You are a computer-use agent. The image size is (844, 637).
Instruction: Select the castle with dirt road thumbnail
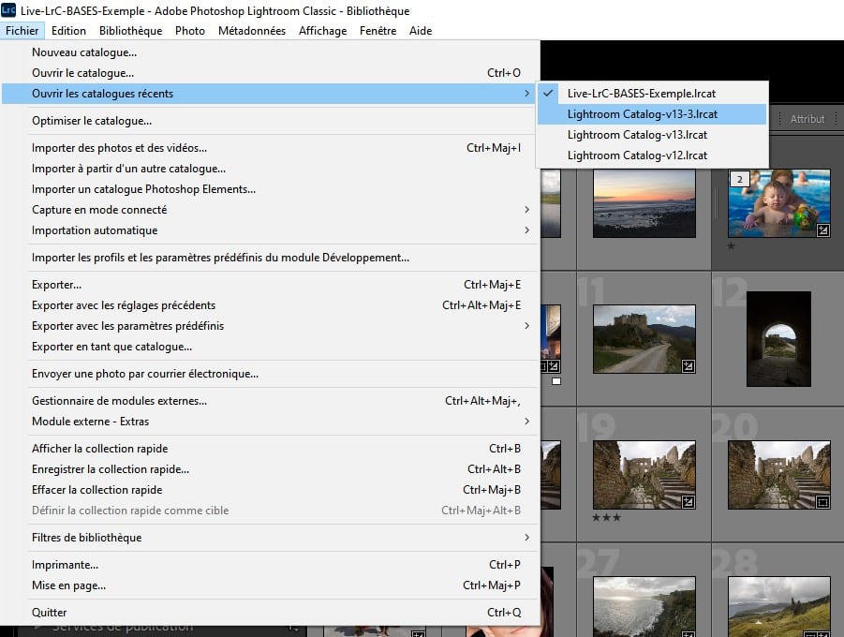point(644,339)
